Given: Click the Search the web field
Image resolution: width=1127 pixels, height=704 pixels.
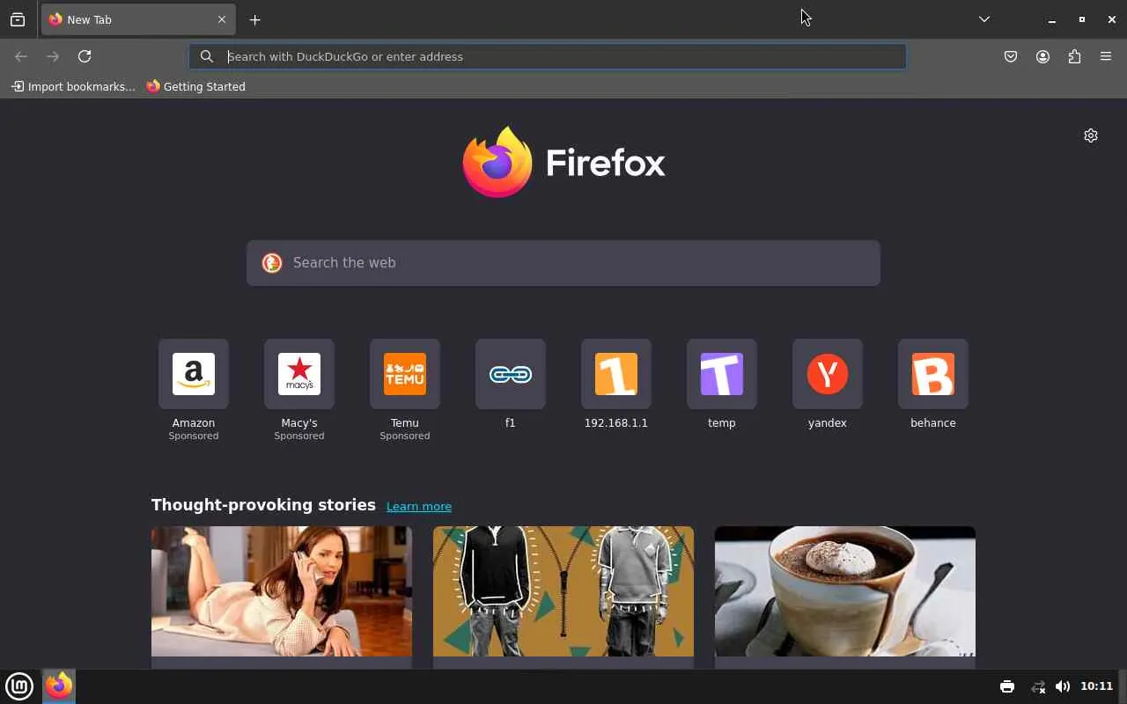Looking at the screenshot, I should 563,263.
